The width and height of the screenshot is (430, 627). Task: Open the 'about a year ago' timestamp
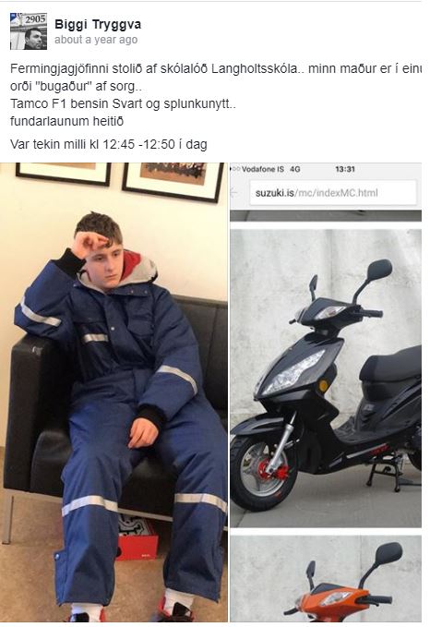point(96,40)
